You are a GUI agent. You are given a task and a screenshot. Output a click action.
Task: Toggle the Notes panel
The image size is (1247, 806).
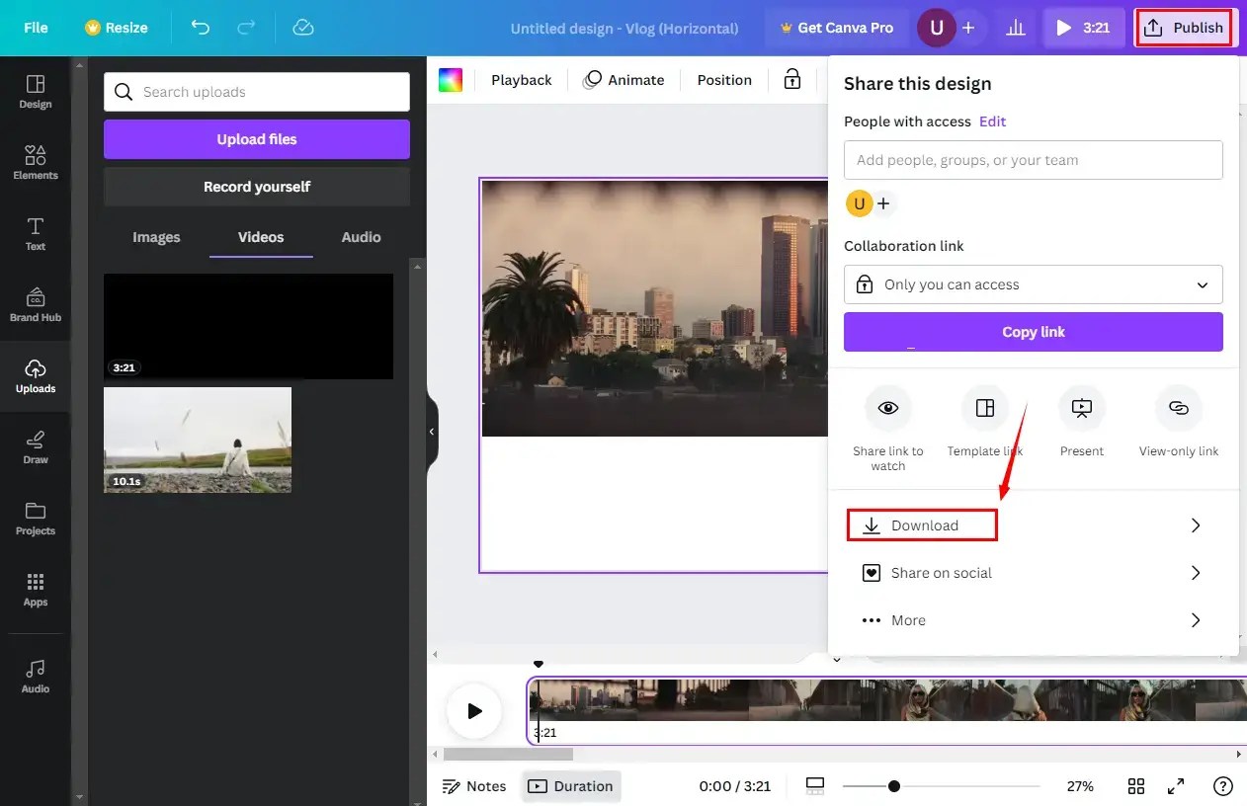pos(474,785)
